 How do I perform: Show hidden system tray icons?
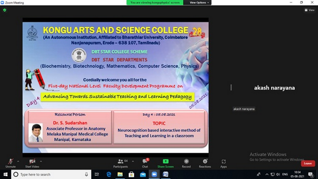(x=267, y=175)
